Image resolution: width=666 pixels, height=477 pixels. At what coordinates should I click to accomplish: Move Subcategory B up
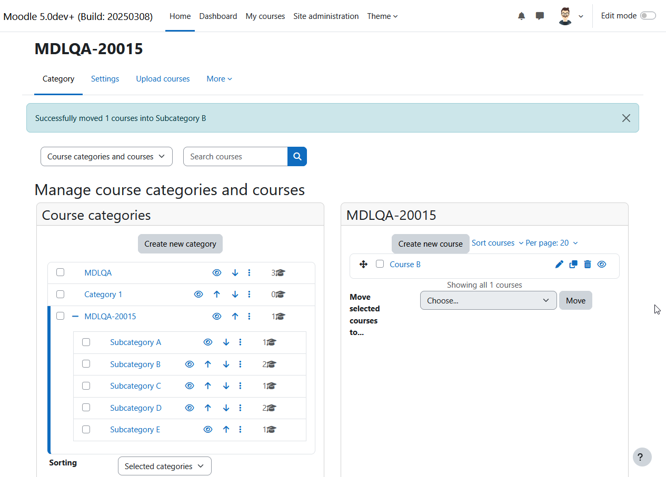[207, 364]
